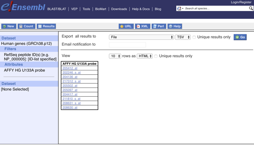
Task: Open probe link 205412_at
Action: pos(70,68)
